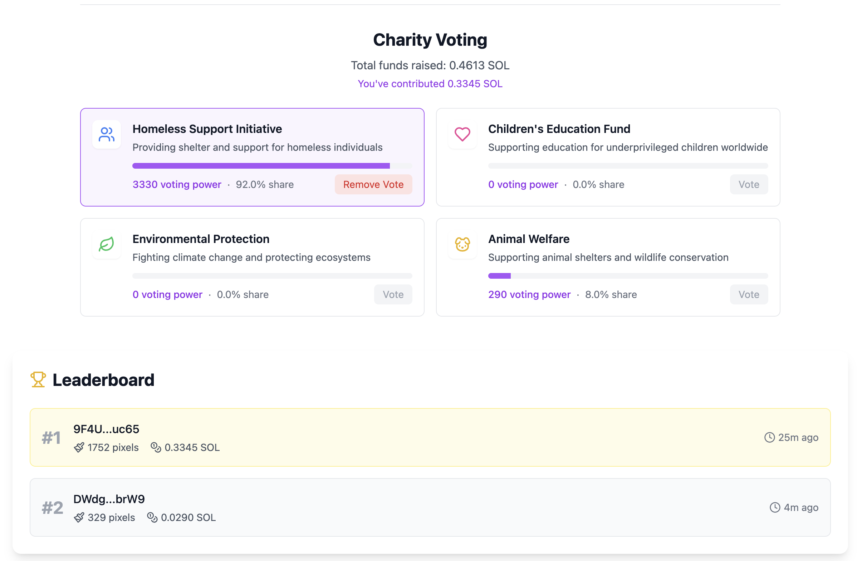Vote for Environmental Protection

coord(393,294)
